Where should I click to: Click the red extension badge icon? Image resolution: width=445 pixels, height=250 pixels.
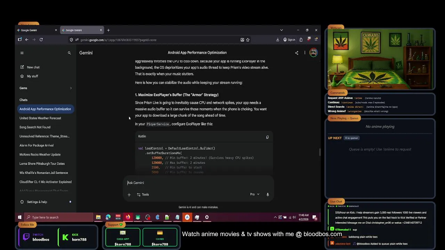pyautogui.click(x=308, y=40)
